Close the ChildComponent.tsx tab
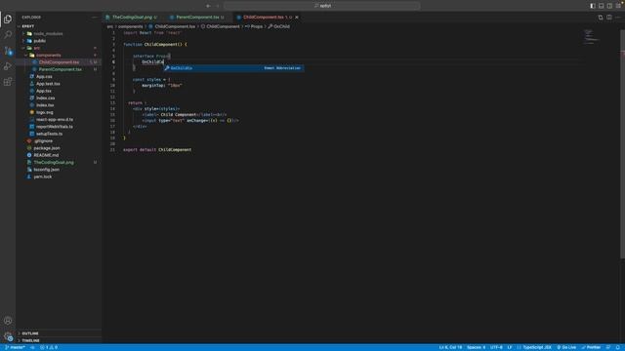This screenshot has width=625, height=351. (x=297, y=18)
